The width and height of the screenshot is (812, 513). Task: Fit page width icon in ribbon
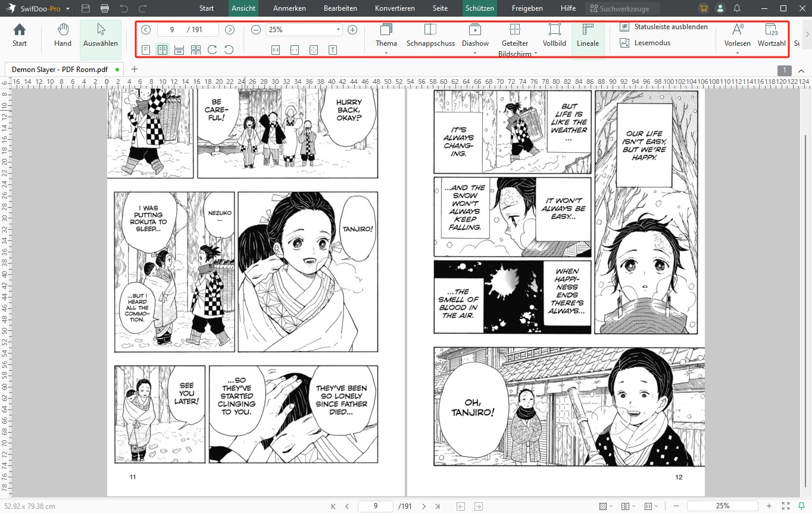click(x=295, y=50)
